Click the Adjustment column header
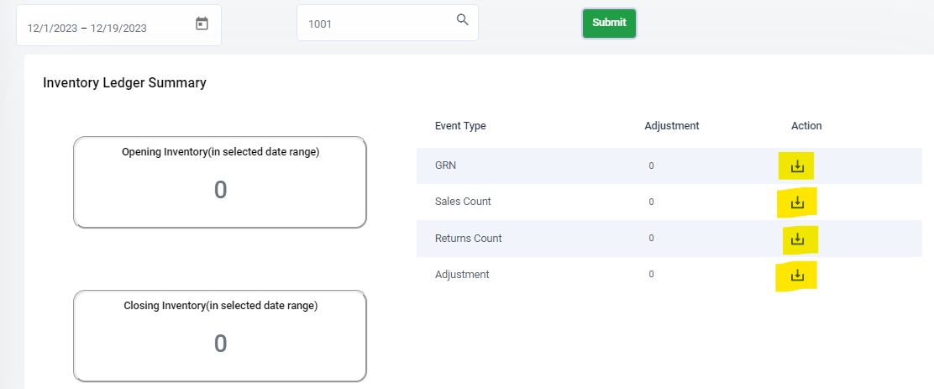The height and width of the screenshot is (389, 934). pyautogui.click(x=672, y=126)
